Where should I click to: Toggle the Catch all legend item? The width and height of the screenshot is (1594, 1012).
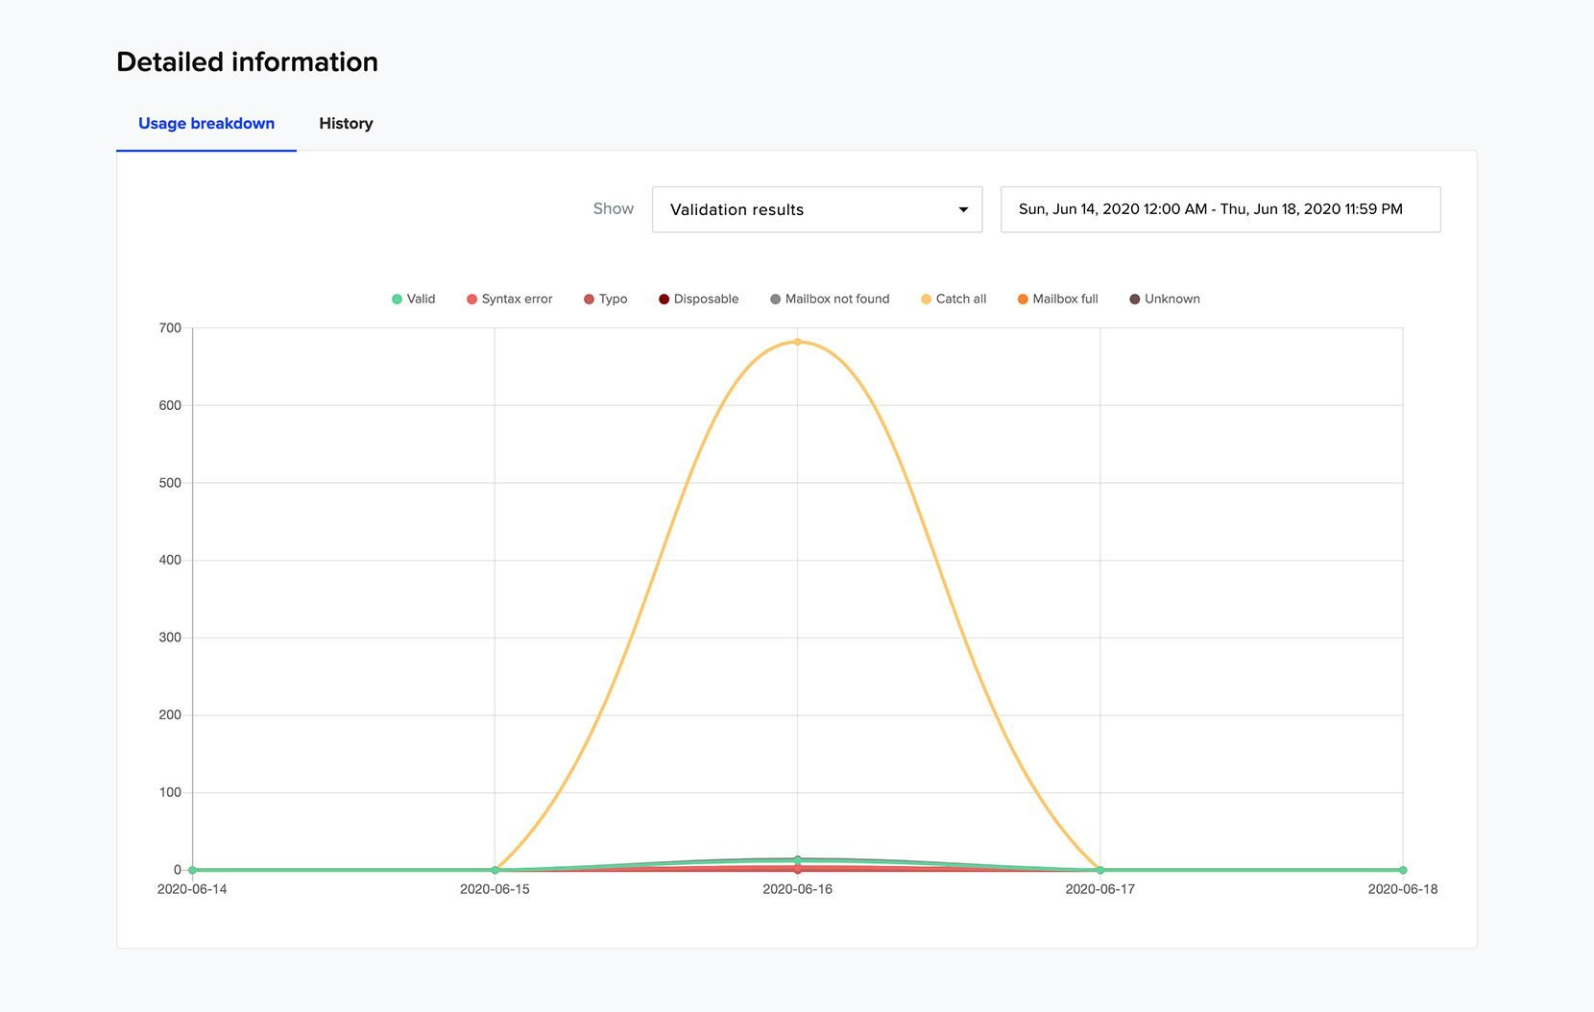click(954, 299)
